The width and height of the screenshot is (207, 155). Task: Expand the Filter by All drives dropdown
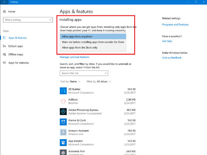coord(98,81)
